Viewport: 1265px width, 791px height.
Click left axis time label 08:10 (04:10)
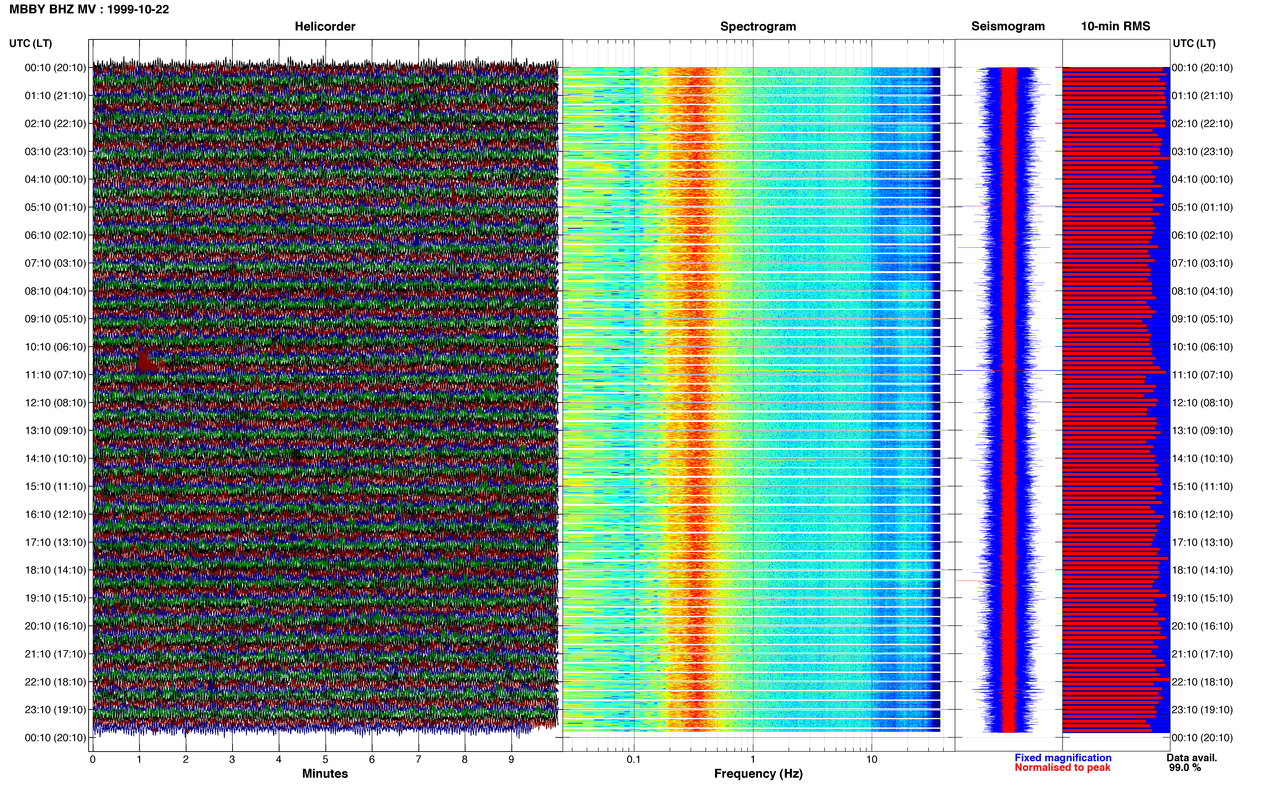pos(55,291)
